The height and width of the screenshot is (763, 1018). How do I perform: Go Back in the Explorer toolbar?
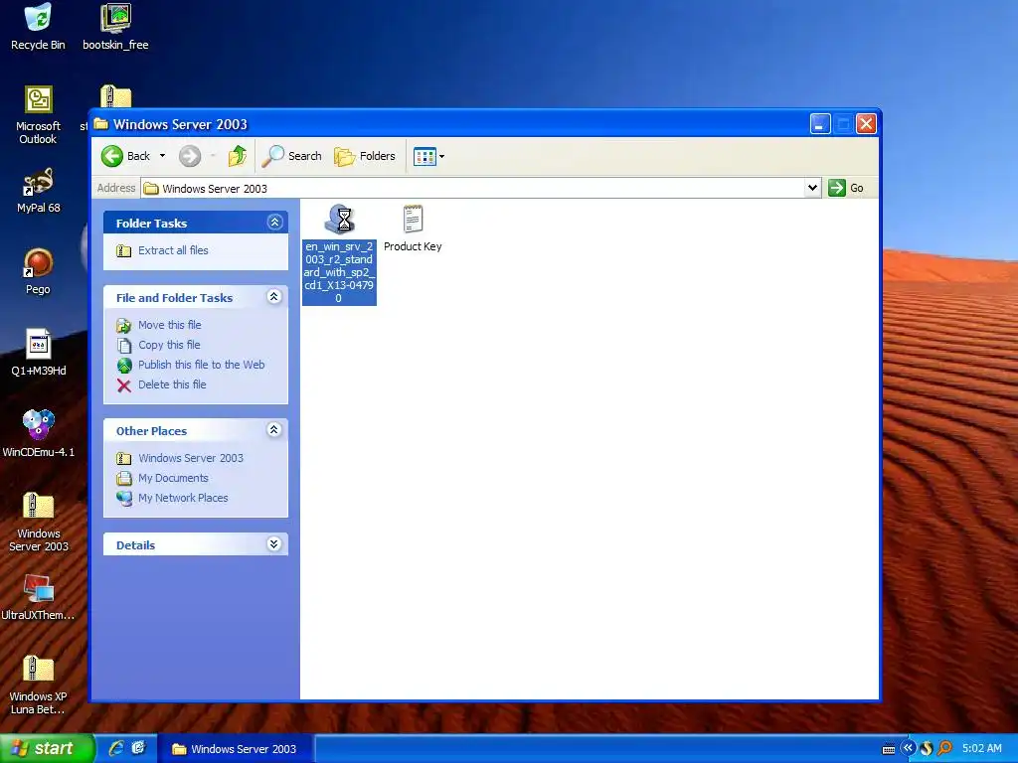tap(126, 156)
